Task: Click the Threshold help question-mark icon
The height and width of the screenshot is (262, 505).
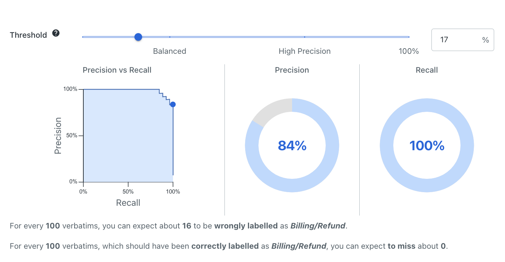Action: point(56,34)
